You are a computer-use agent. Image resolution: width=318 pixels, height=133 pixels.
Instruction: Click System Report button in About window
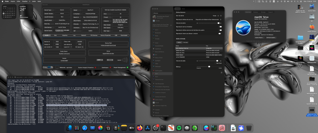259,38
